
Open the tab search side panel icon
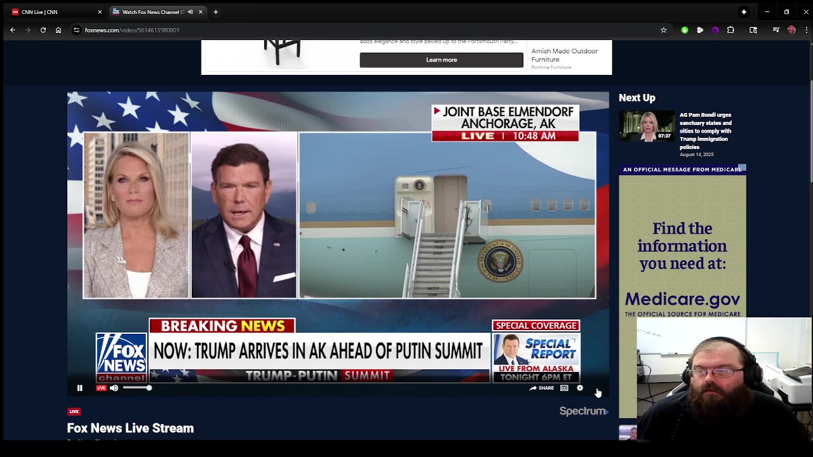pos(753,30)
